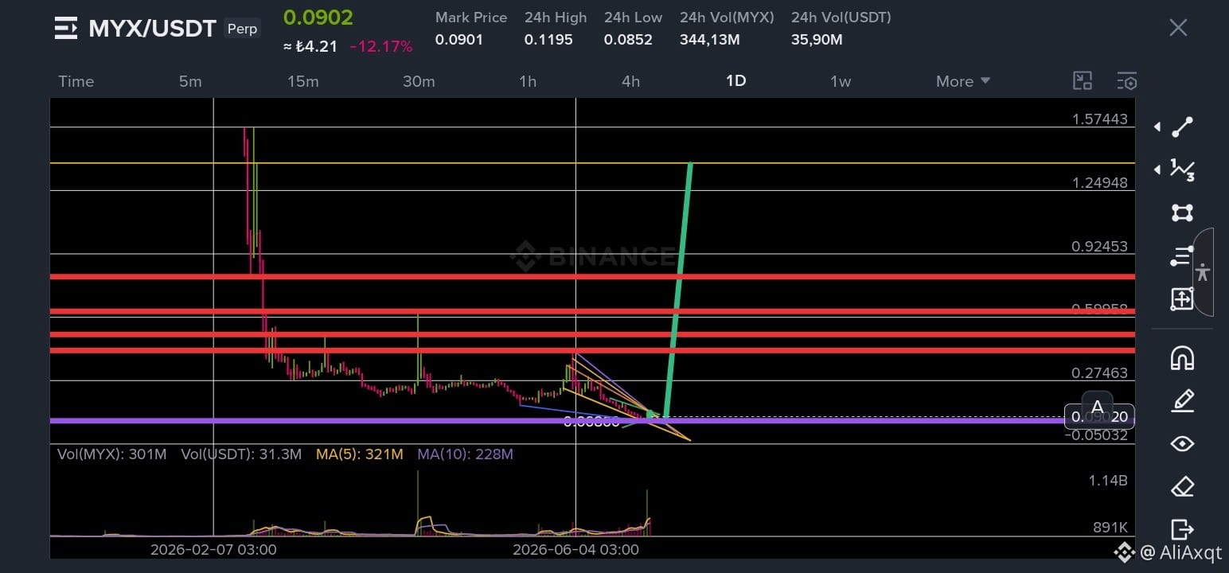The image size is (1229, 573).
Task: Click the Vol(USDT): 31.3M label
Action: point(241,454)
